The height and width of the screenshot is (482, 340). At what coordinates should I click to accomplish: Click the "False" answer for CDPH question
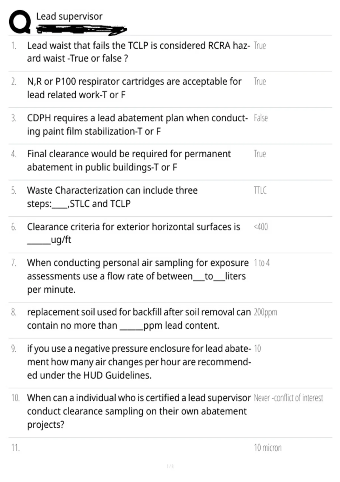pyautogui.click(x=261, y=118)
